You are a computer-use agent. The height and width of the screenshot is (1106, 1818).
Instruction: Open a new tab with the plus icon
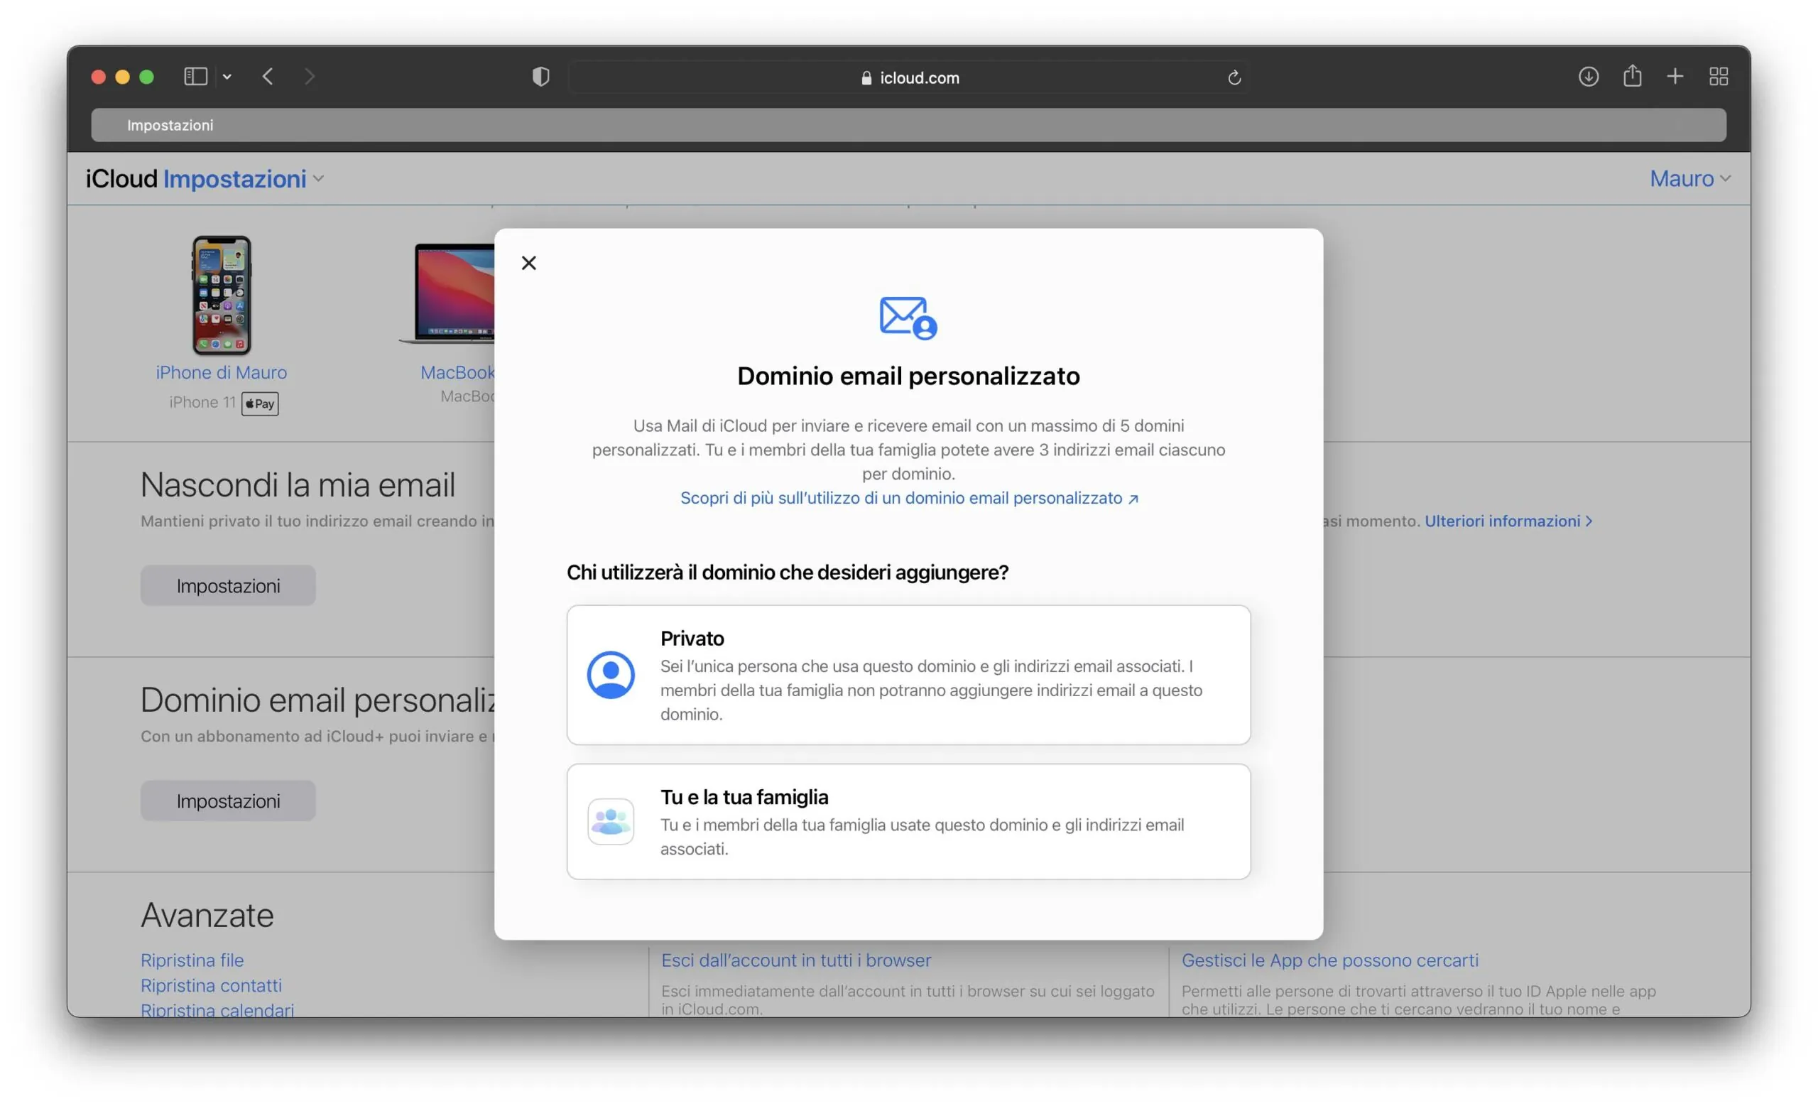click(x=1675, y=76)
